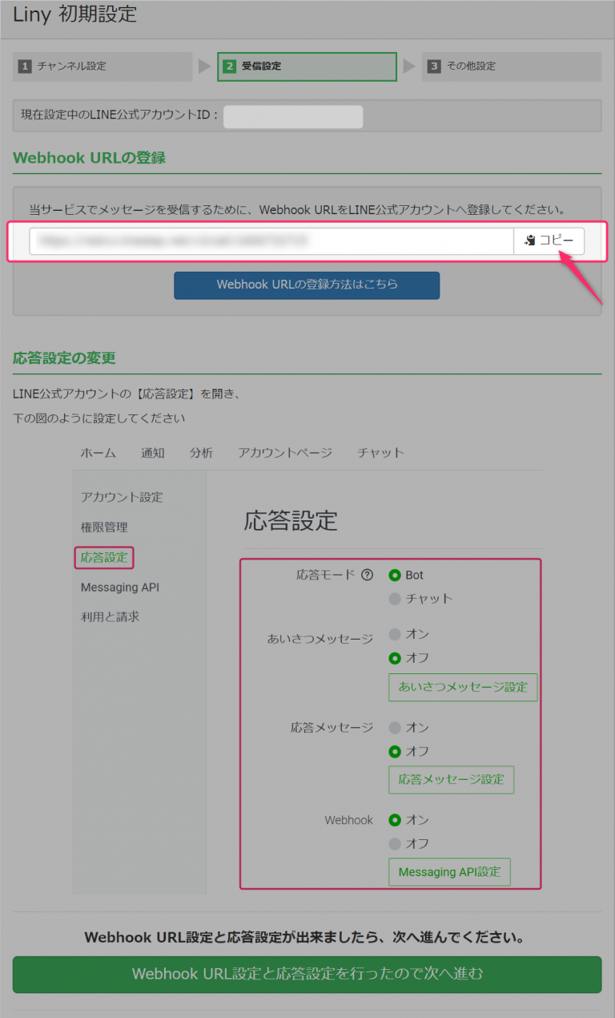Click the Webhook URLの登録 heading
Image resolution: width=615 pixels, height=1018 pixels.
(89, 157)
